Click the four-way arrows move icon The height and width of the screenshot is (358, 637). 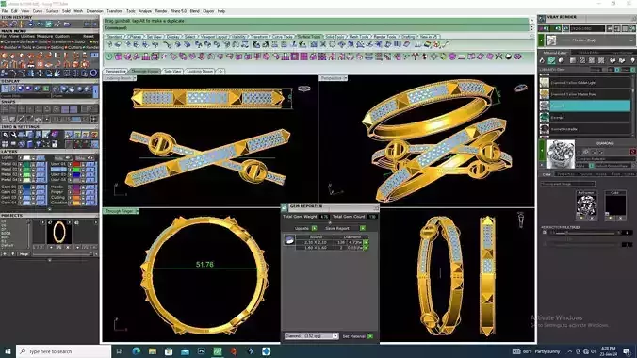pyautogui.click(x=40, y=73)
